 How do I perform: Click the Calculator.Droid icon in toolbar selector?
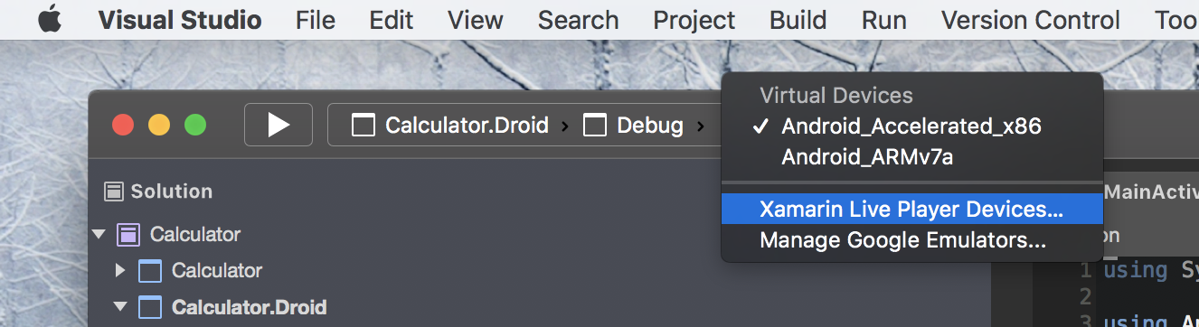[x=363, y=126]
